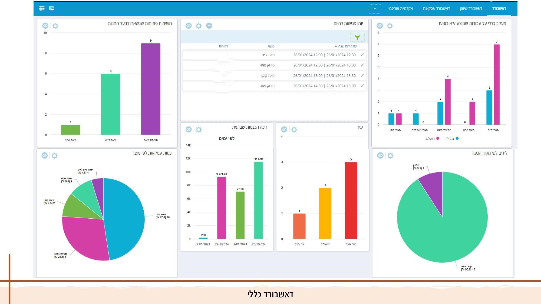Toggle visibility of leads by source widget
Viewport: 541px width, 304px height.
tap(380, 155)
